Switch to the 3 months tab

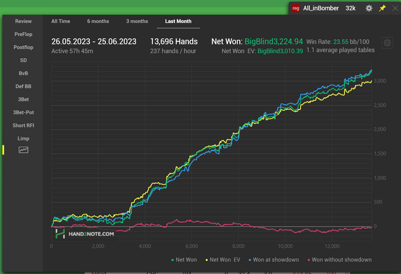click(137, 21)
